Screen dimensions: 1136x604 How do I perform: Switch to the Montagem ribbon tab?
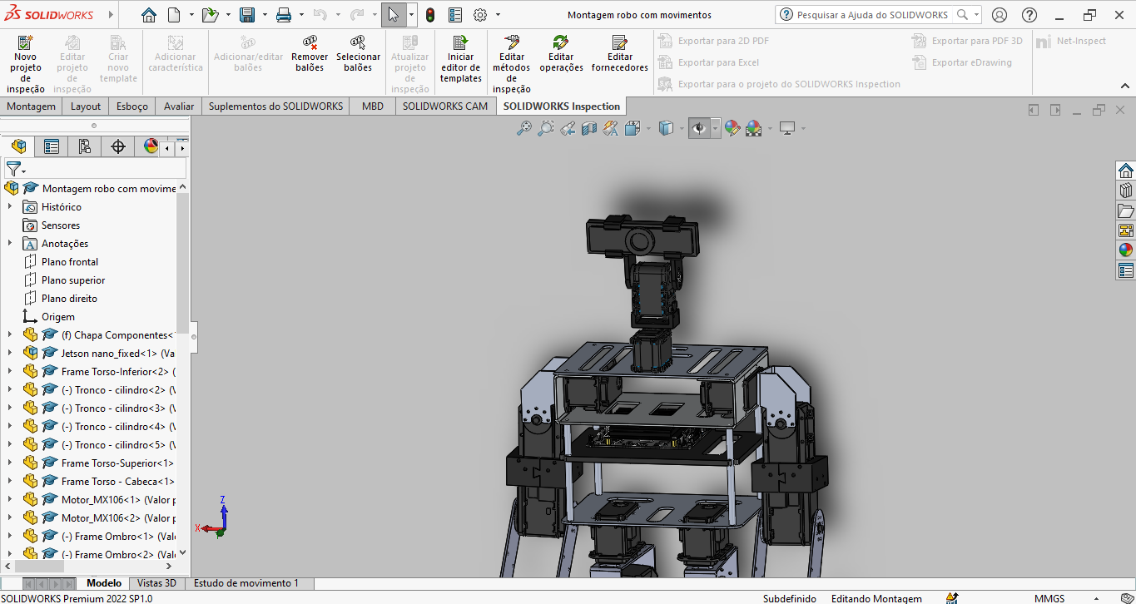[x=31, y=106]
